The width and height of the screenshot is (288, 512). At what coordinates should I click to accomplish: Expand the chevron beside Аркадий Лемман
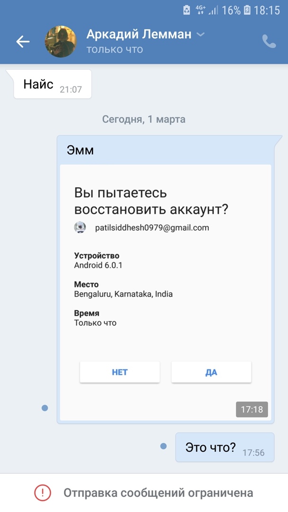(201, 34)
